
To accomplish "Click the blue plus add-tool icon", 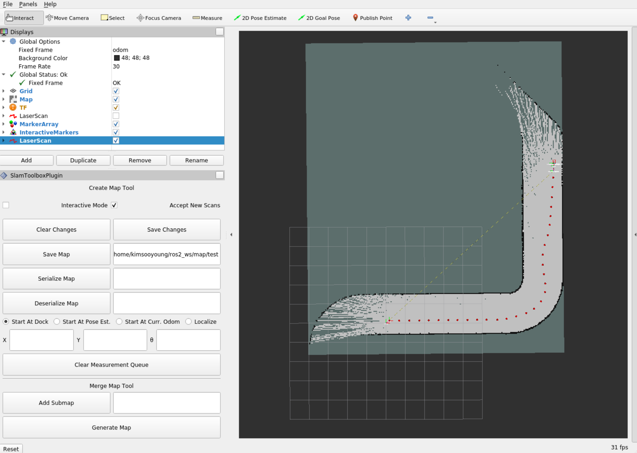I will [408, 18].
